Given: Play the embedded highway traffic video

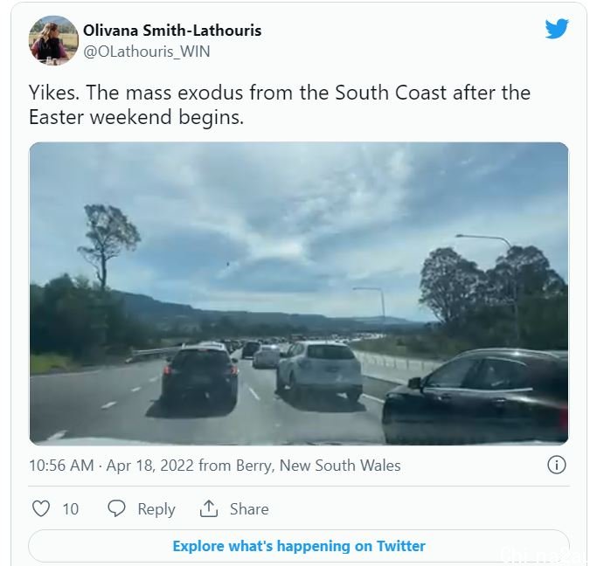Looking at the screenshot, I should (x=299, y=293).
